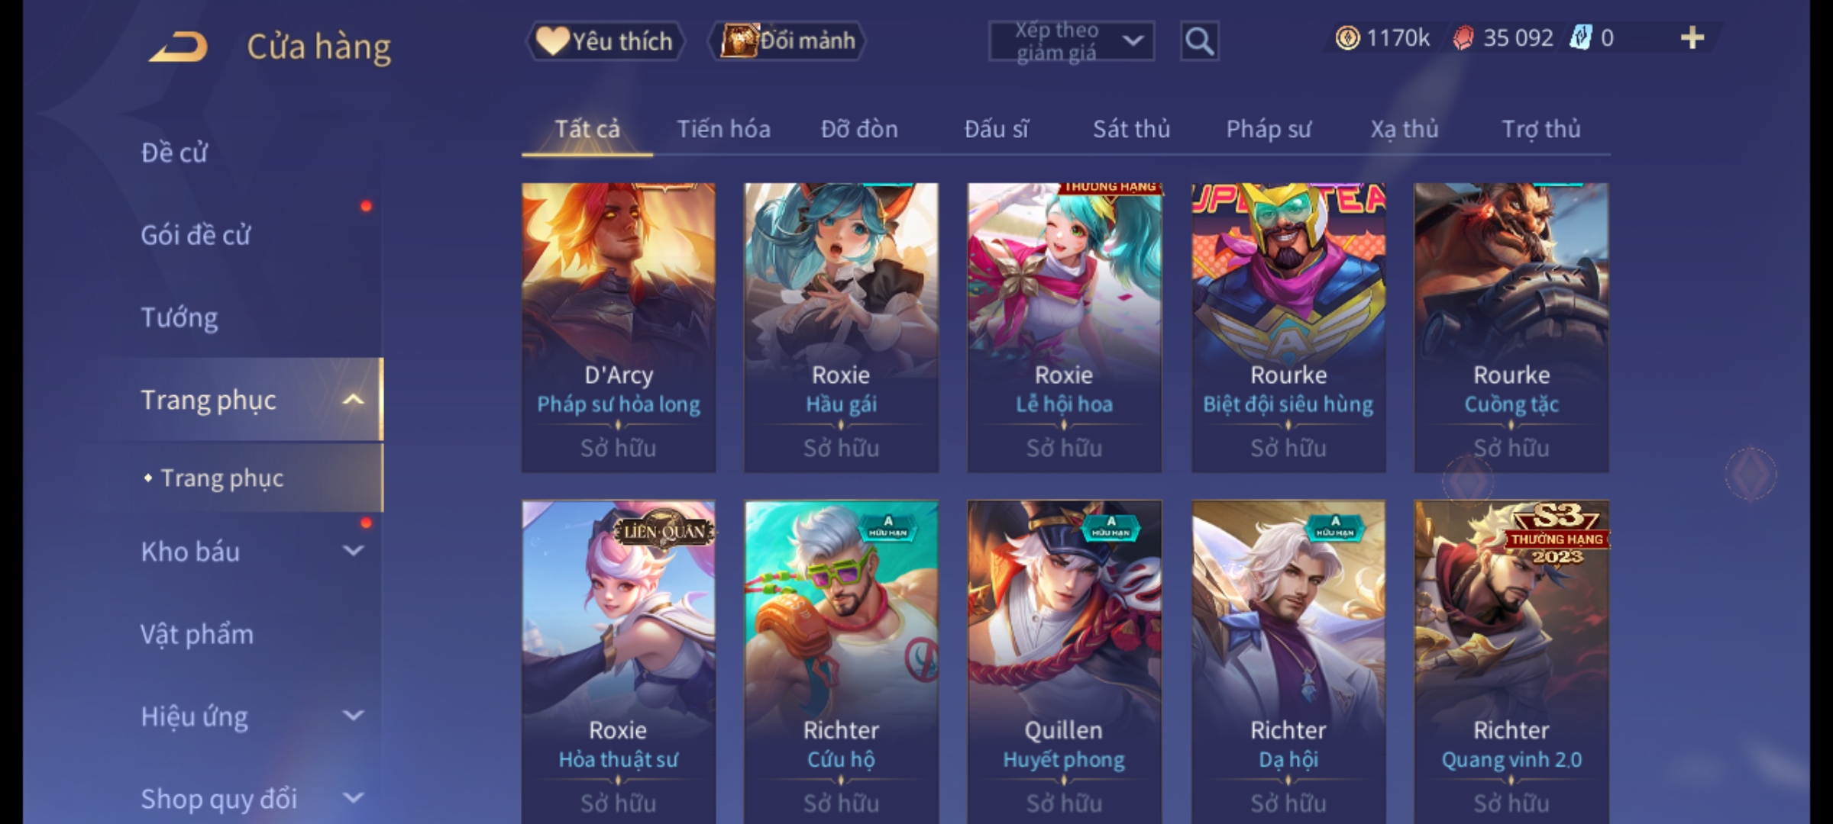Viewport: 1833px width, 824px height.
Task: Open Yêu thích favorites heart button
Action: 605,41
